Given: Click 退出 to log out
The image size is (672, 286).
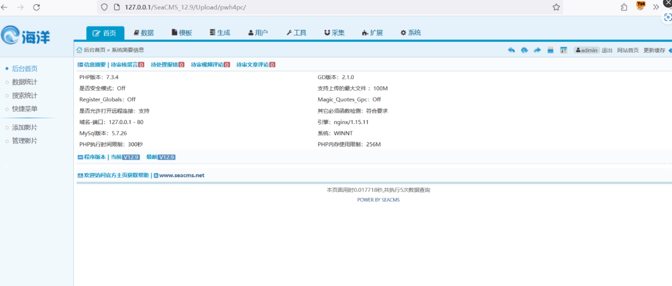Looking at the screenshot, I should 607,50.
